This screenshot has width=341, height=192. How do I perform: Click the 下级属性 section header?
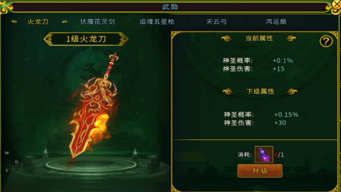pos(260,91)
